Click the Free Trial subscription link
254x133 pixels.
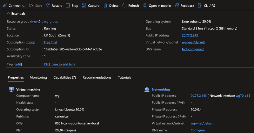50,42
